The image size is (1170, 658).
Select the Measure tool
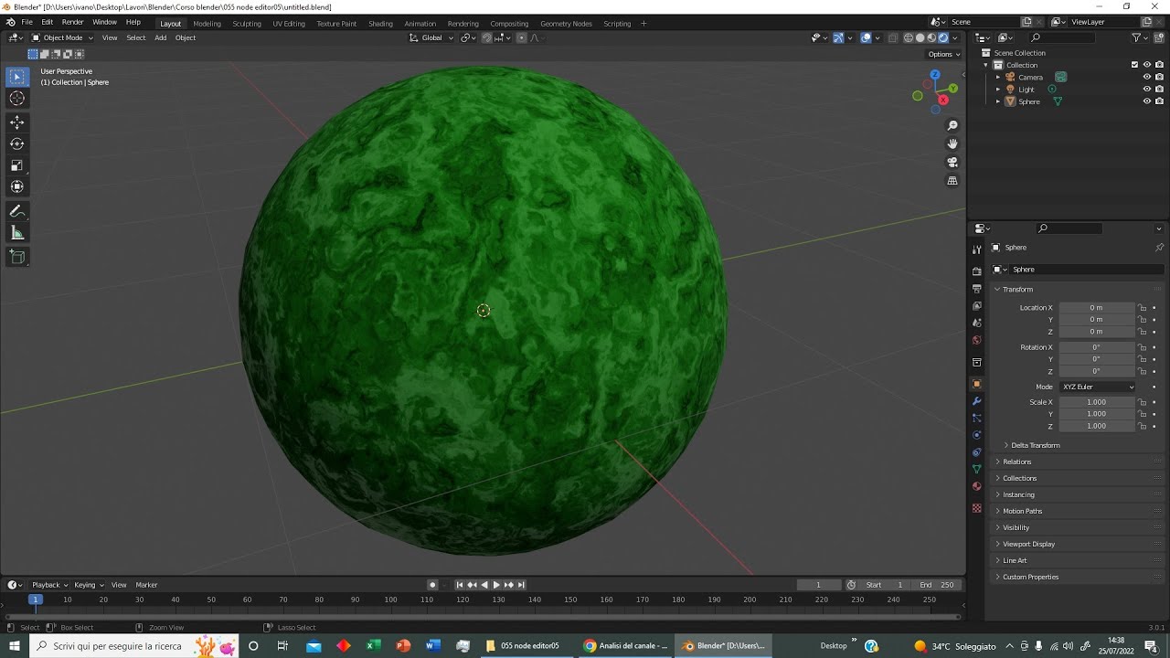click(16, 233)
